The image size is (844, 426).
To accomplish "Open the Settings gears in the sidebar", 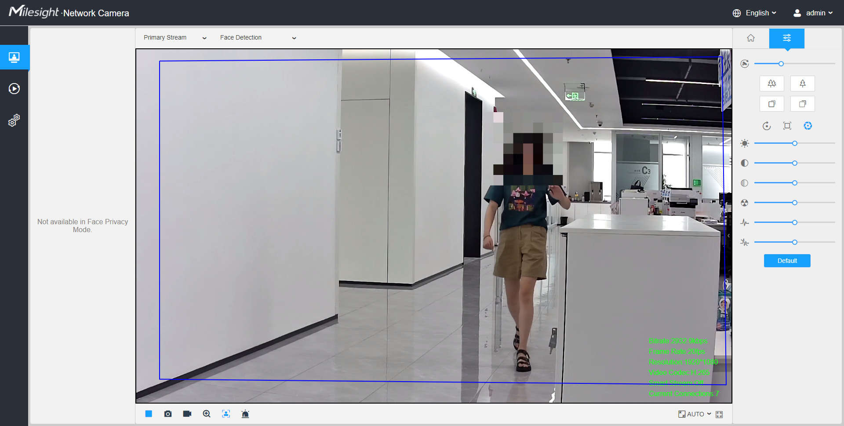I will point(14,120).
